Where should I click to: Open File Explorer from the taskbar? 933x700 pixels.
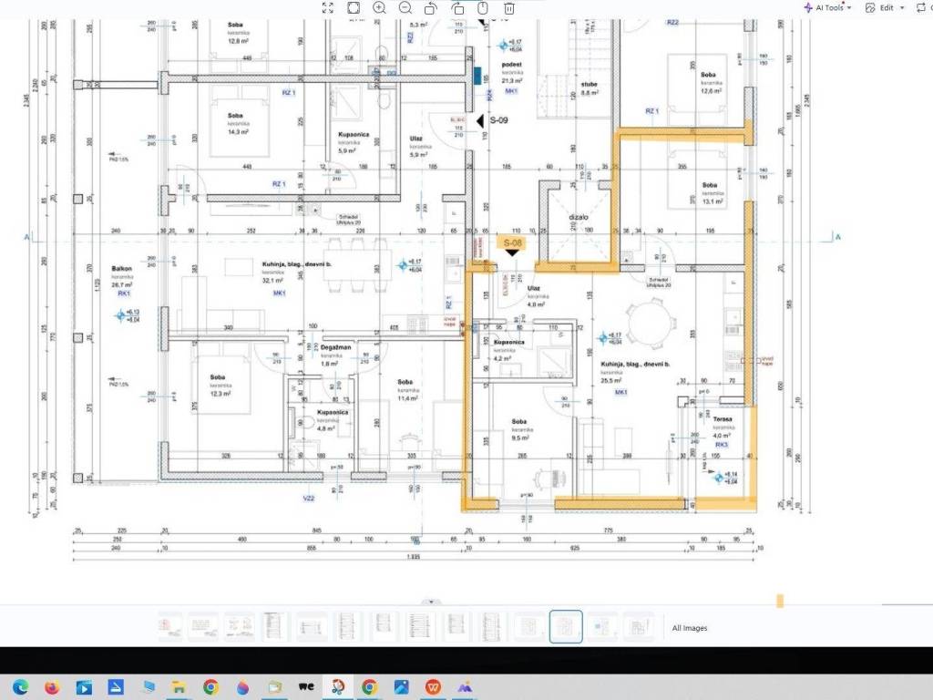[179, 687]
